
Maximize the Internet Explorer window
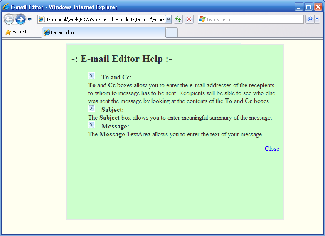click(x=308, y=7)
